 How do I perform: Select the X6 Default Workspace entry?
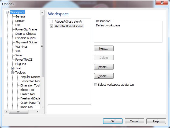click(x=69, y=26)
